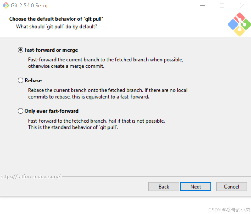Click the 'Fast-forward or merge' label text
251x214 pixels.
[51, 50]
